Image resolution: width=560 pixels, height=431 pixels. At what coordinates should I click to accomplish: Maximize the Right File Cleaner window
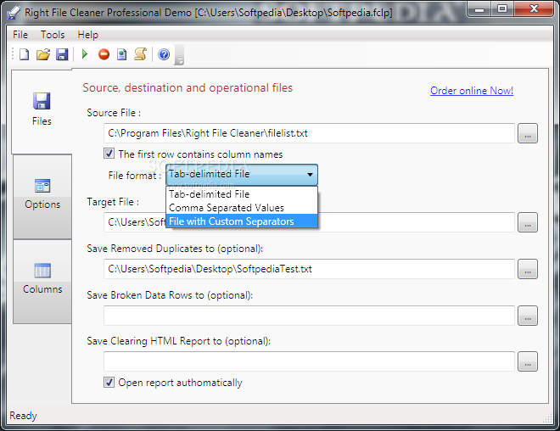[x=502, y=8]
